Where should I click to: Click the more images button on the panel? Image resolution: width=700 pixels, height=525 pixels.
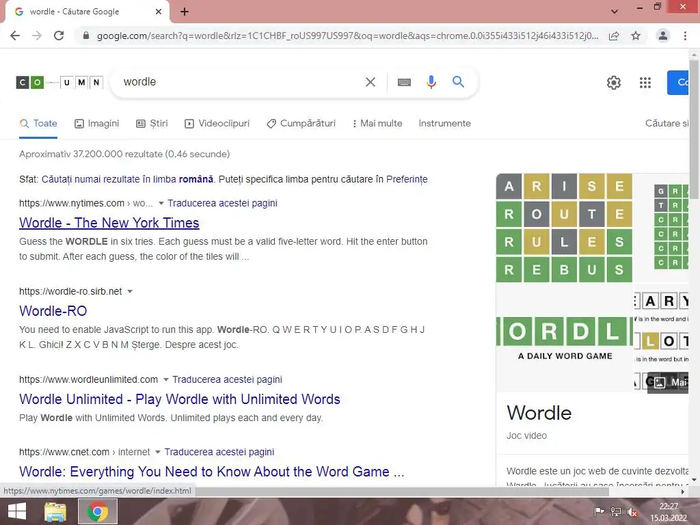[669, 382]
